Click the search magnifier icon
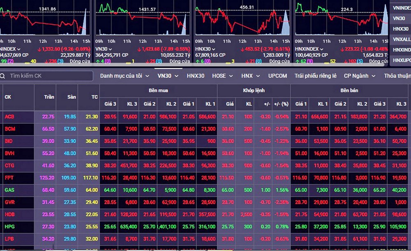This screenshot has width=411, height=251. 2,76
